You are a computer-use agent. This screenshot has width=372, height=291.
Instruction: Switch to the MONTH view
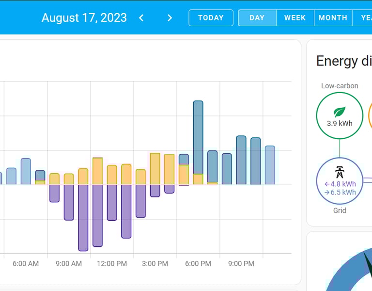click(x=333, y=18)
